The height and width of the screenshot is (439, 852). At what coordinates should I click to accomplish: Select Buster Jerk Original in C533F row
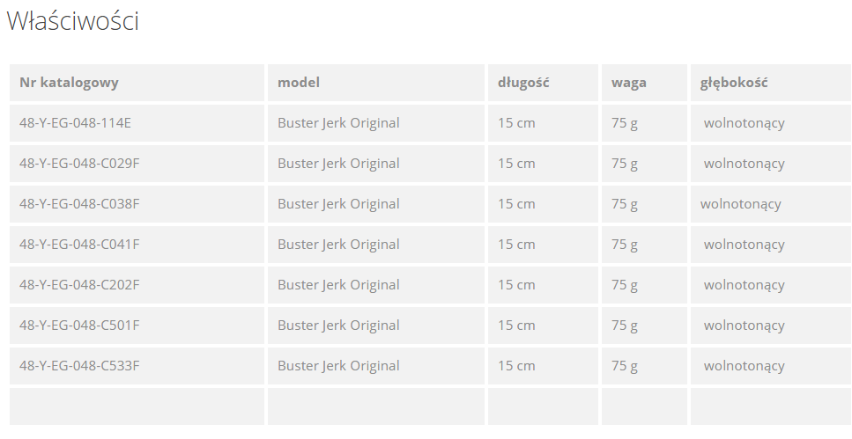[338, 366]
